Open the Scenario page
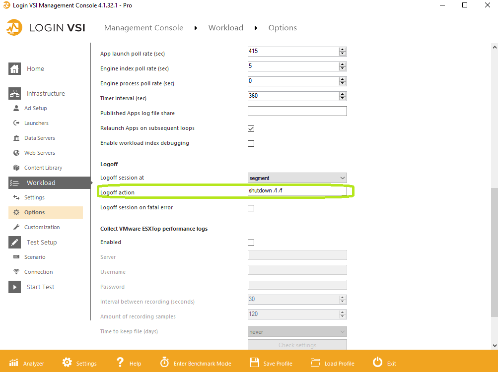This screenshot has height=372, width=498. tap(35, 257)
